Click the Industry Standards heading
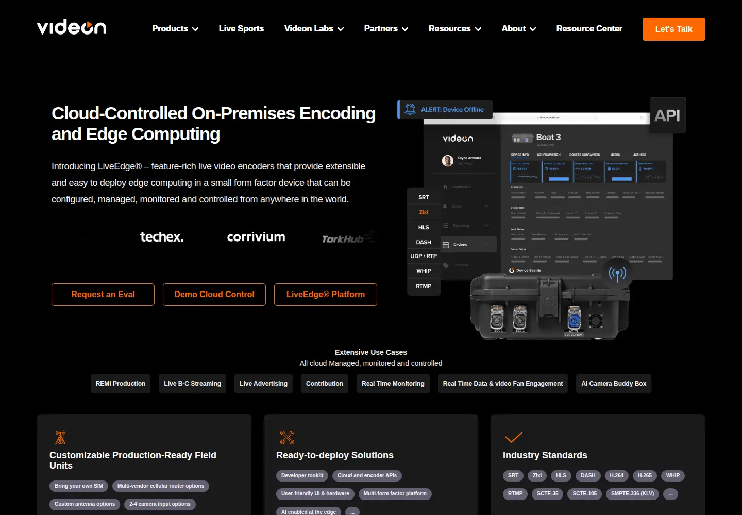 (545, 455)
